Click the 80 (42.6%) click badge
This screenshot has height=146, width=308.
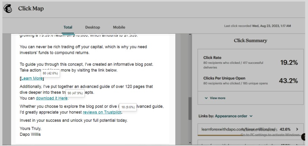[50, 73]
